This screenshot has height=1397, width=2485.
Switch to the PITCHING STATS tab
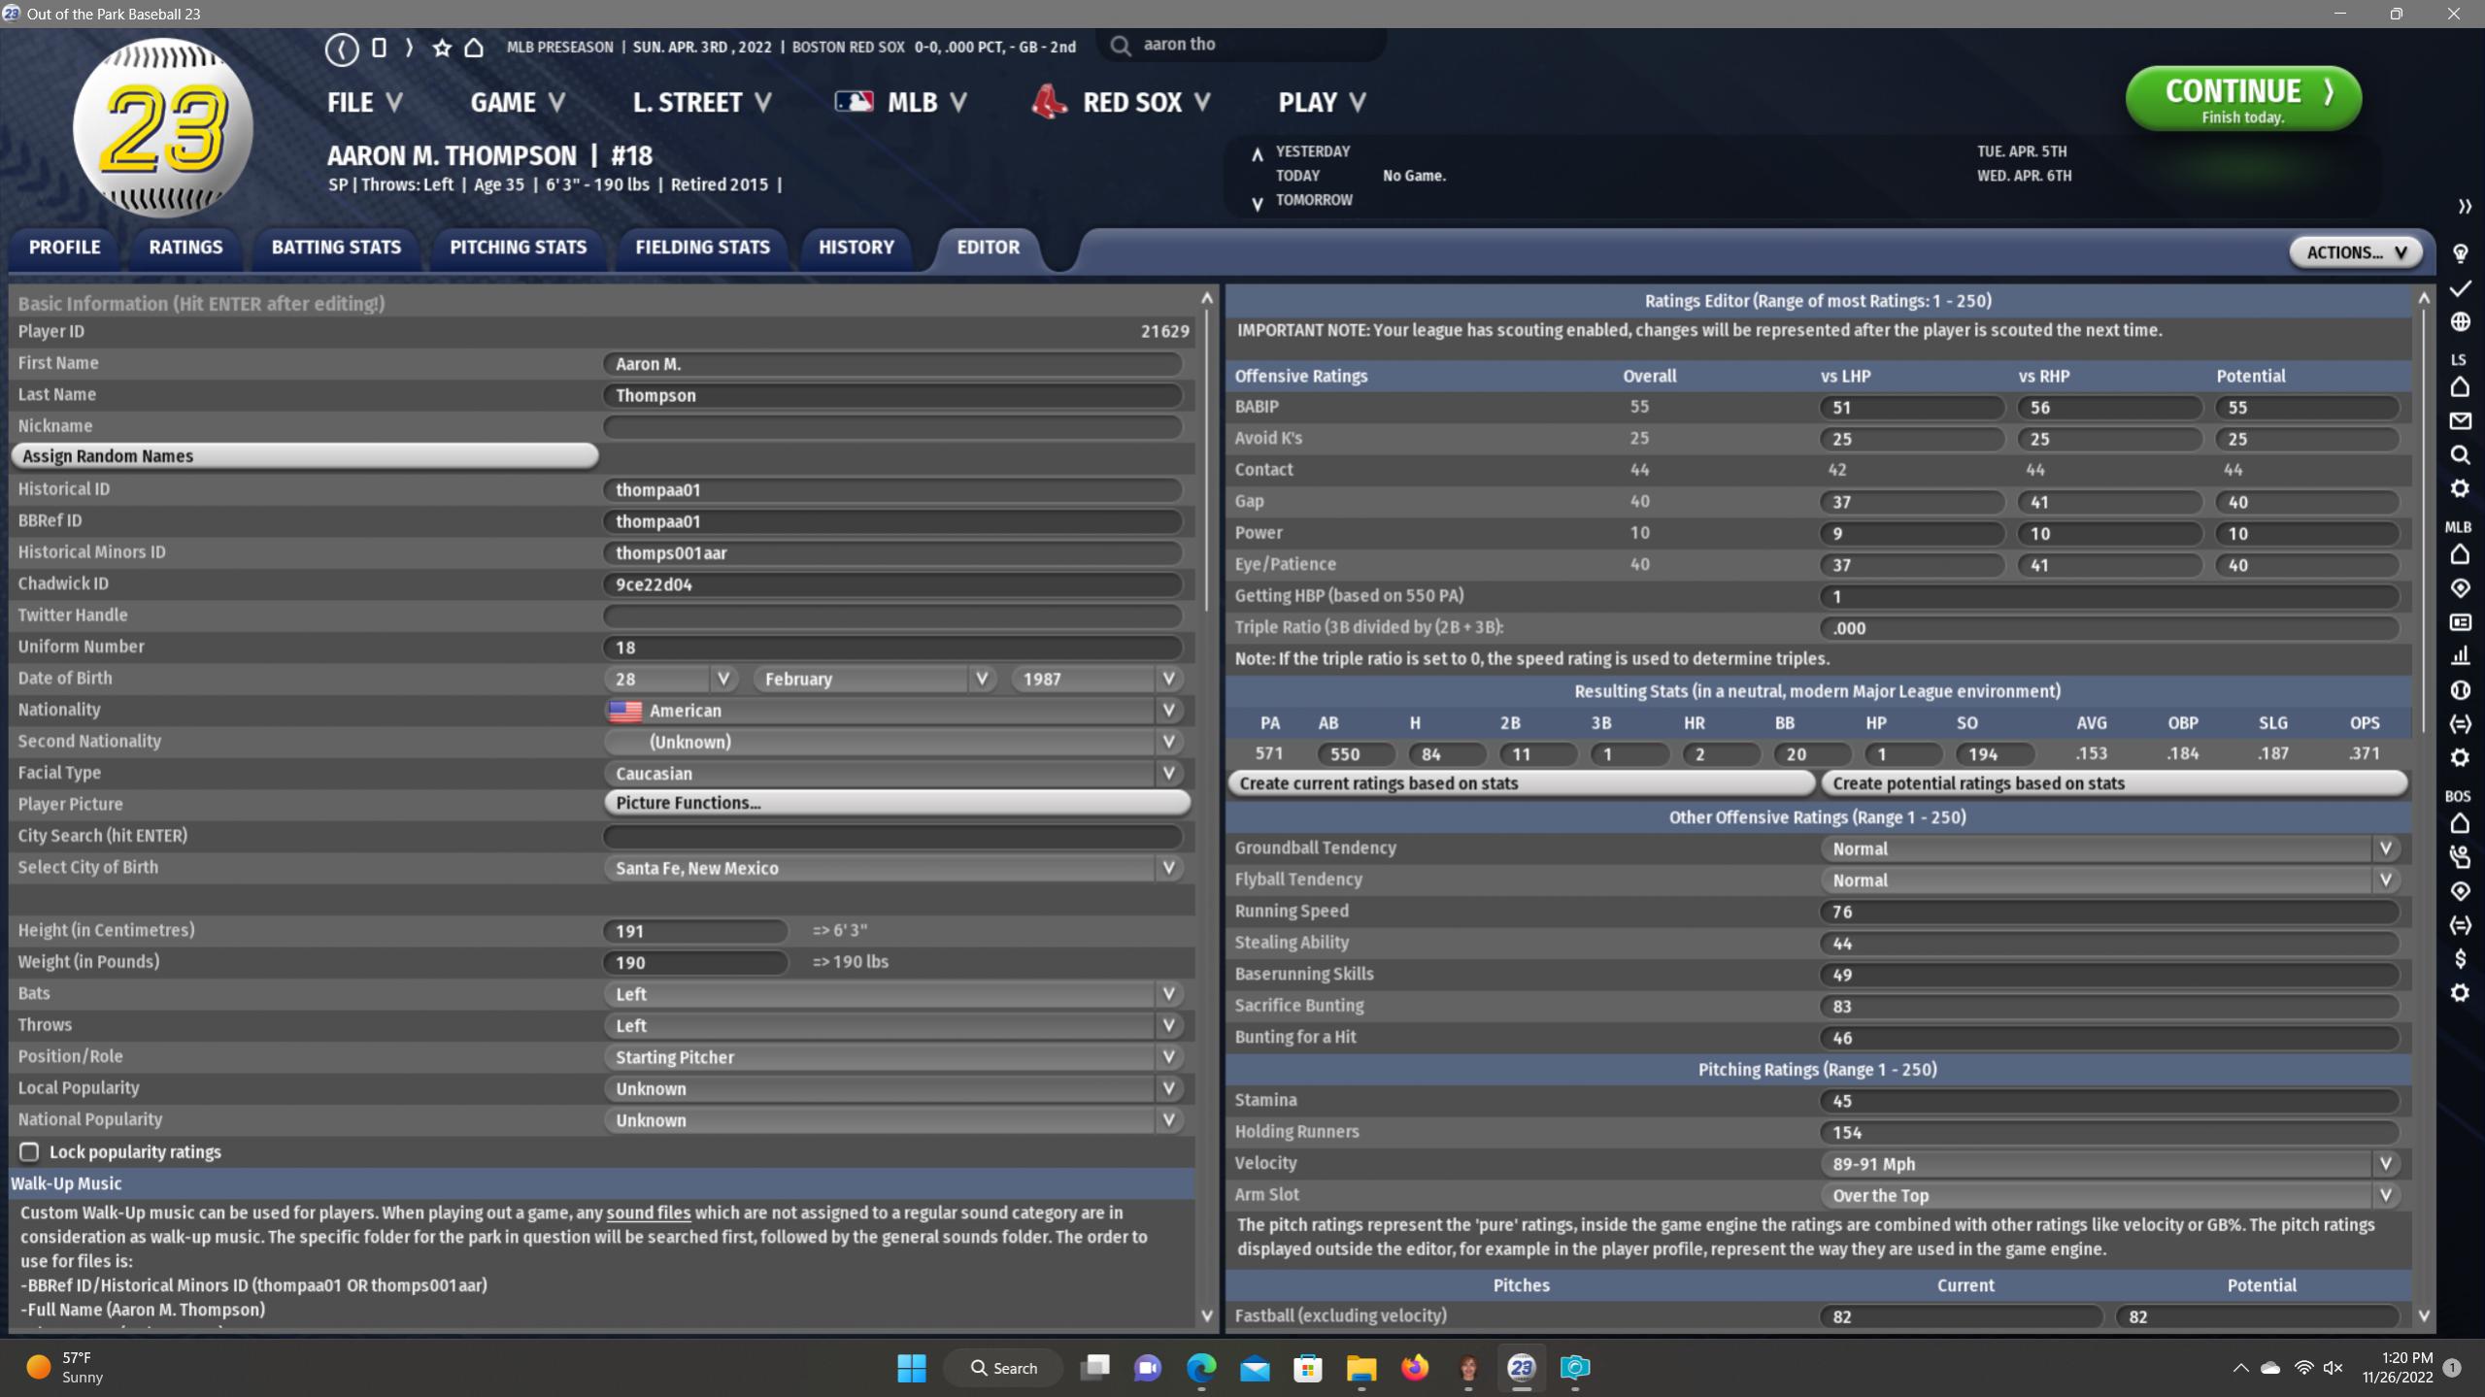pyautogui.click(x=518, y=248)
